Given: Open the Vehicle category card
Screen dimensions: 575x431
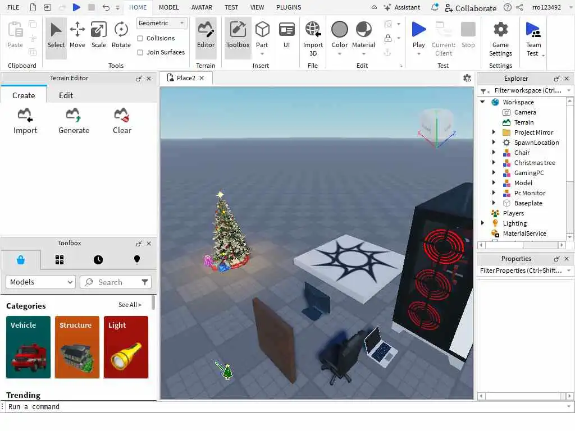Looking at the screenshot, I should pyautogui.click(x=28, y=347).
